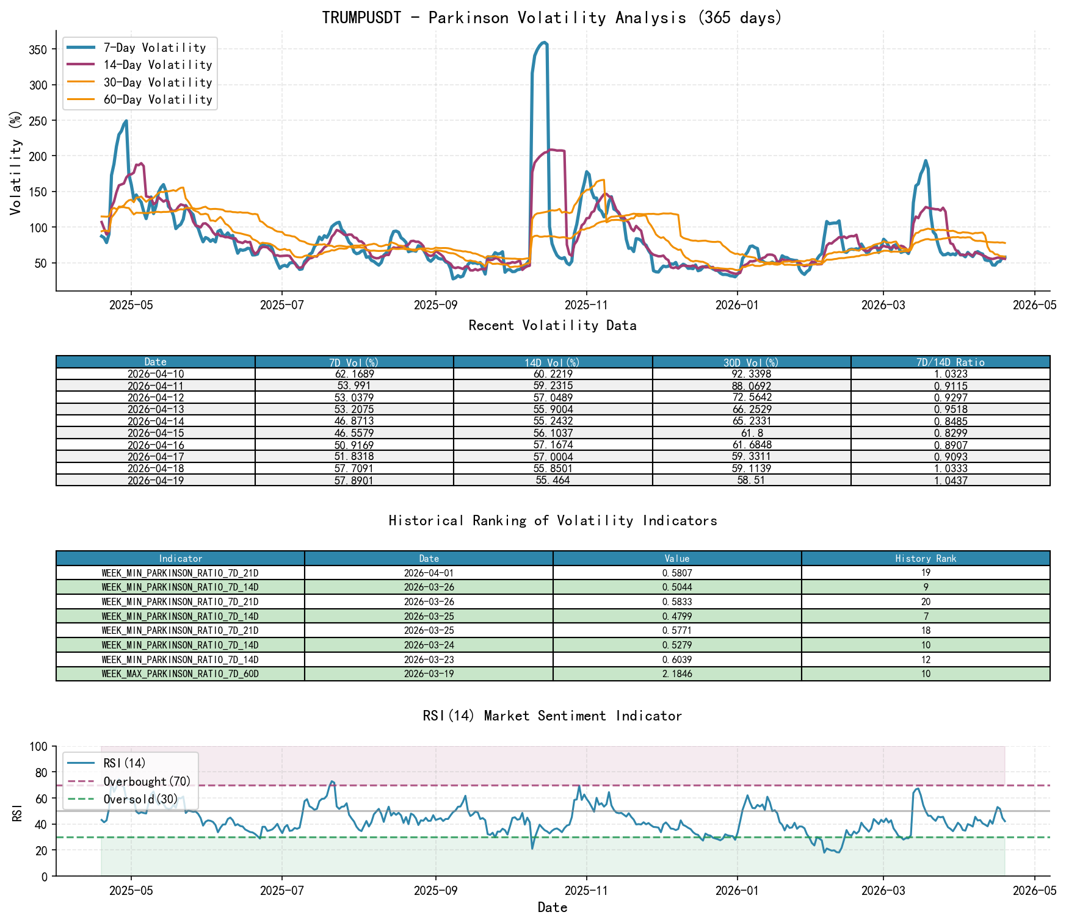Click the 30D Vol(%) column header
Screen dimensions: 1066x923
tap(752, 362)
